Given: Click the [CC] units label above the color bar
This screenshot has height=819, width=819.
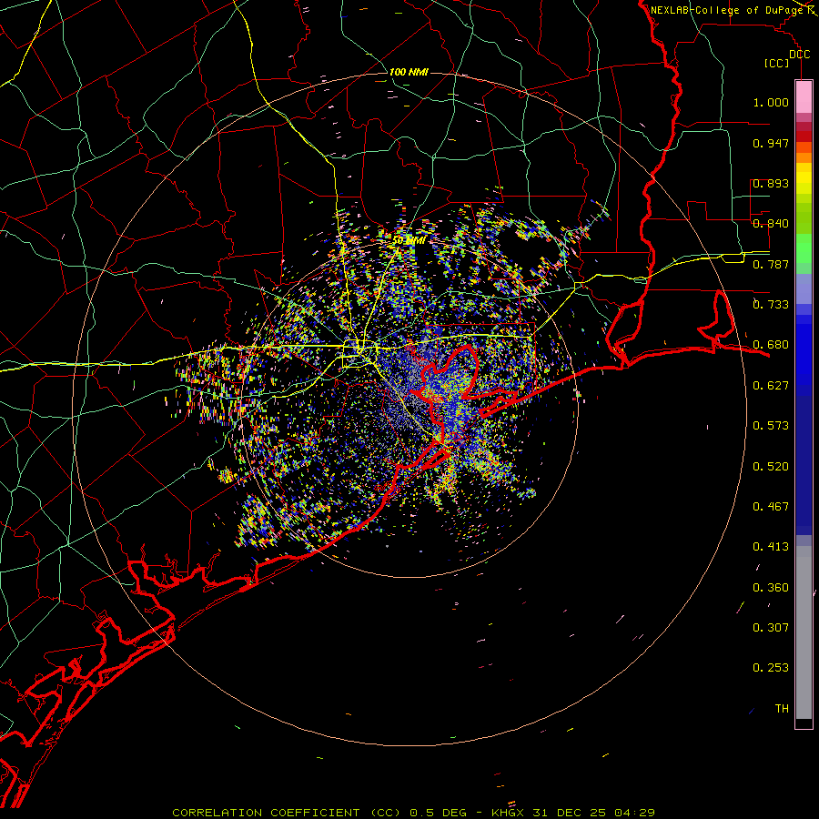Looking at the screenshot, I should tap(777, 63).
